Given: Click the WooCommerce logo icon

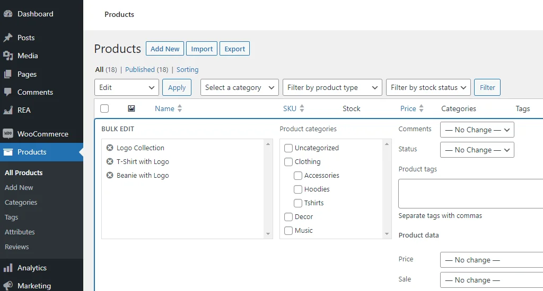Looking at the screenshot, I should (8, 134).
